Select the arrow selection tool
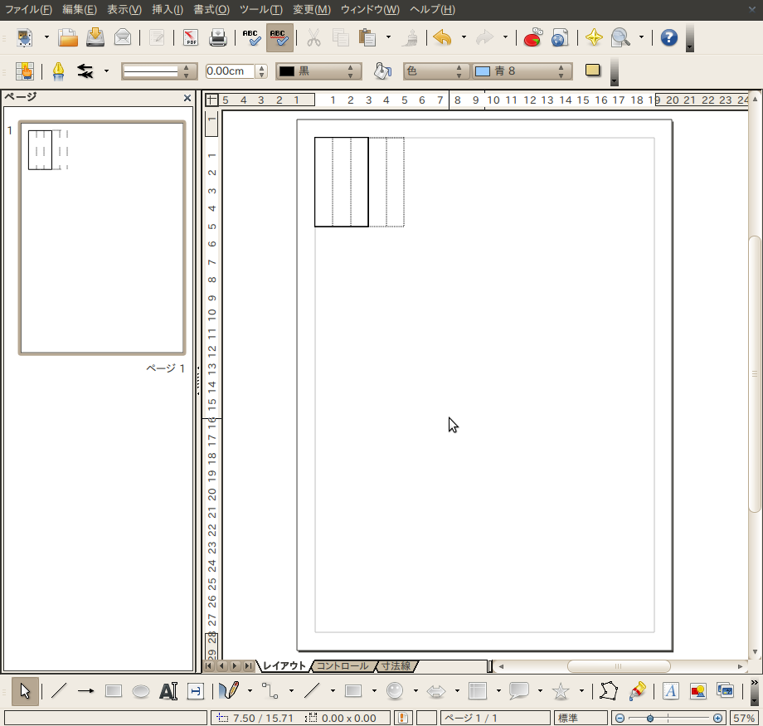Screen dimensions: 763x726 25,691
